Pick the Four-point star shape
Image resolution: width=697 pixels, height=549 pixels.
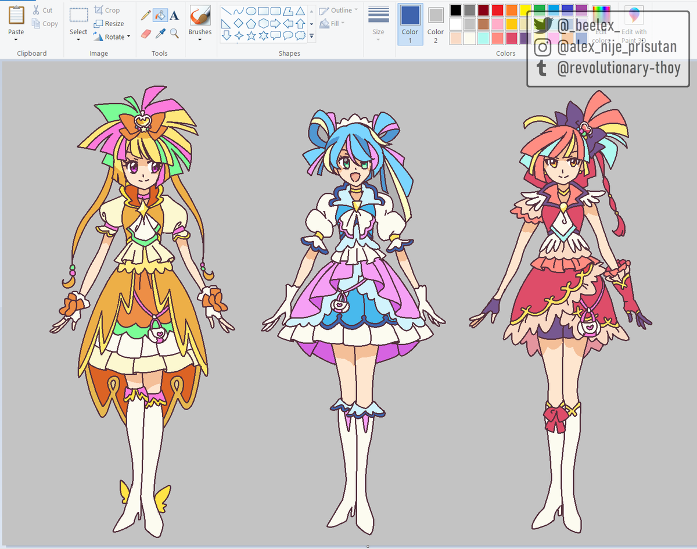(x=239, y=35)
